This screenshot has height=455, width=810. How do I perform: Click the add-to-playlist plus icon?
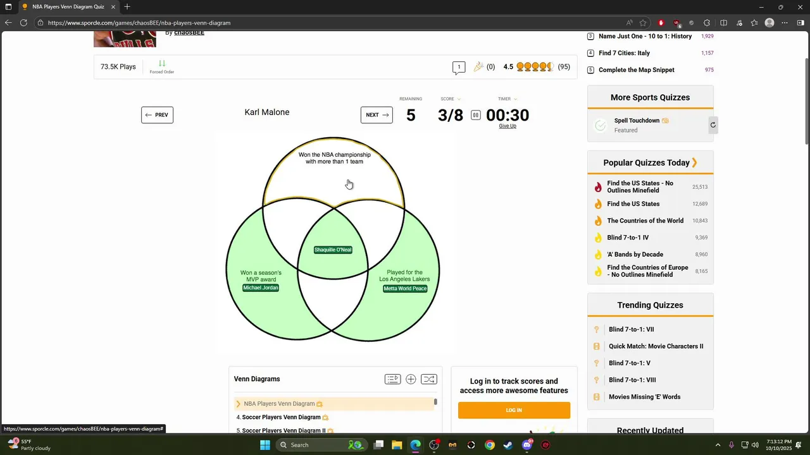(411, 379)
